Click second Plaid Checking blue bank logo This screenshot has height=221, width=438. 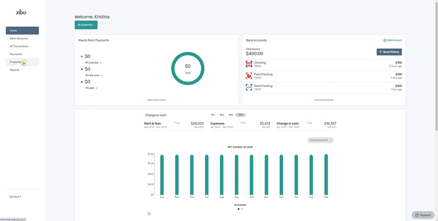pyautogui.click(x=249, y=87)
